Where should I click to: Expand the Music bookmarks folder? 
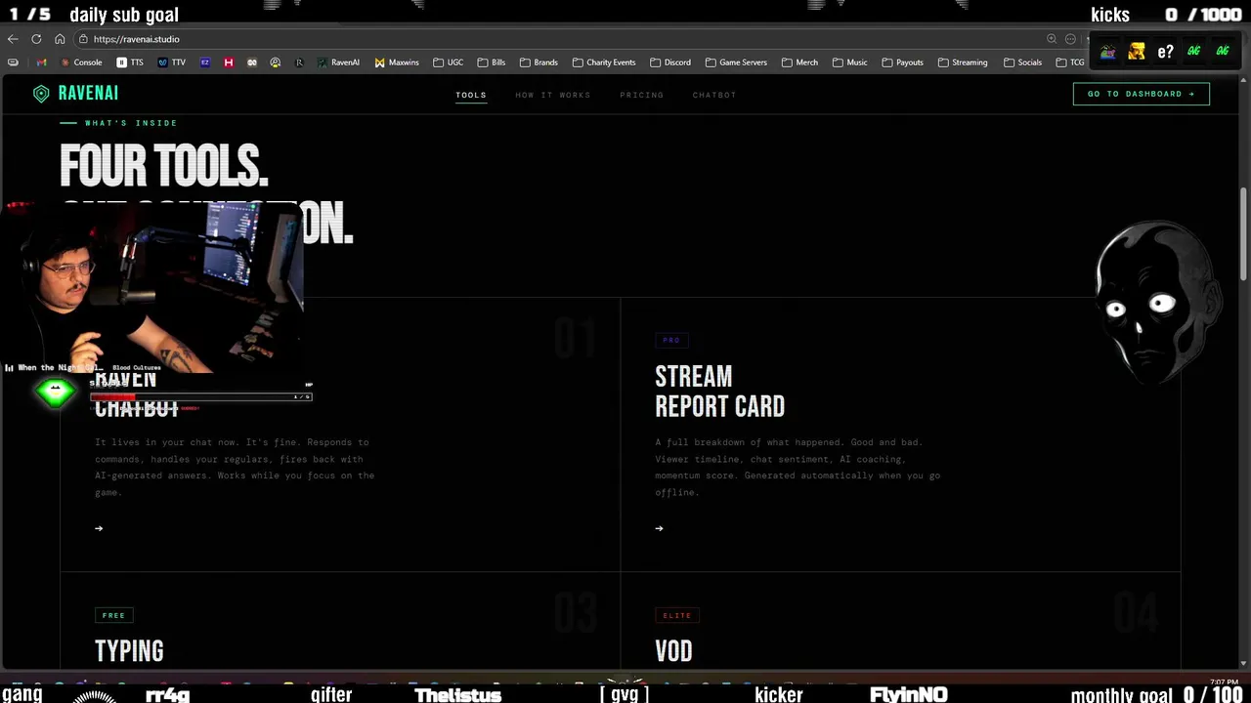tap(849, 62)
